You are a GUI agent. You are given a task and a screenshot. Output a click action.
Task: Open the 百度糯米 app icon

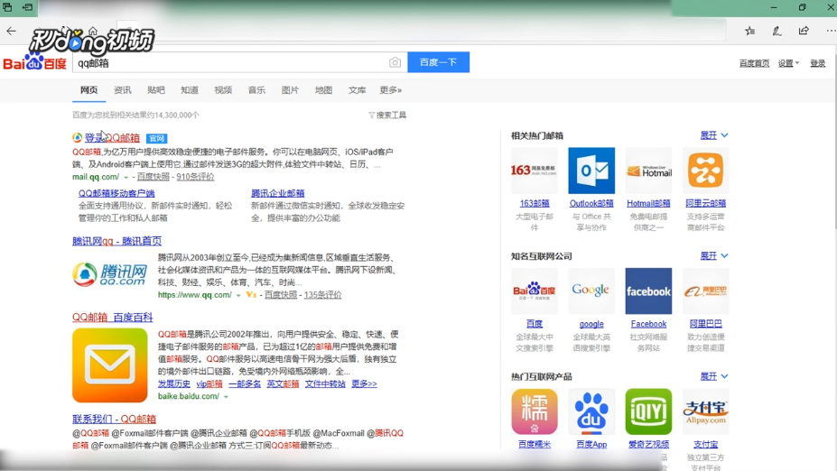535,411
